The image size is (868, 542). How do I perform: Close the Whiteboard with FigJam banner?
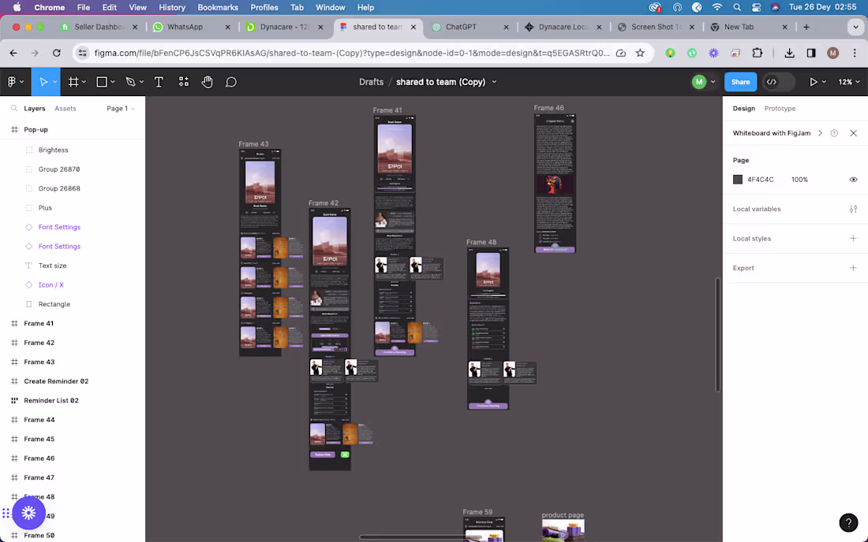(x=853, y=133)
